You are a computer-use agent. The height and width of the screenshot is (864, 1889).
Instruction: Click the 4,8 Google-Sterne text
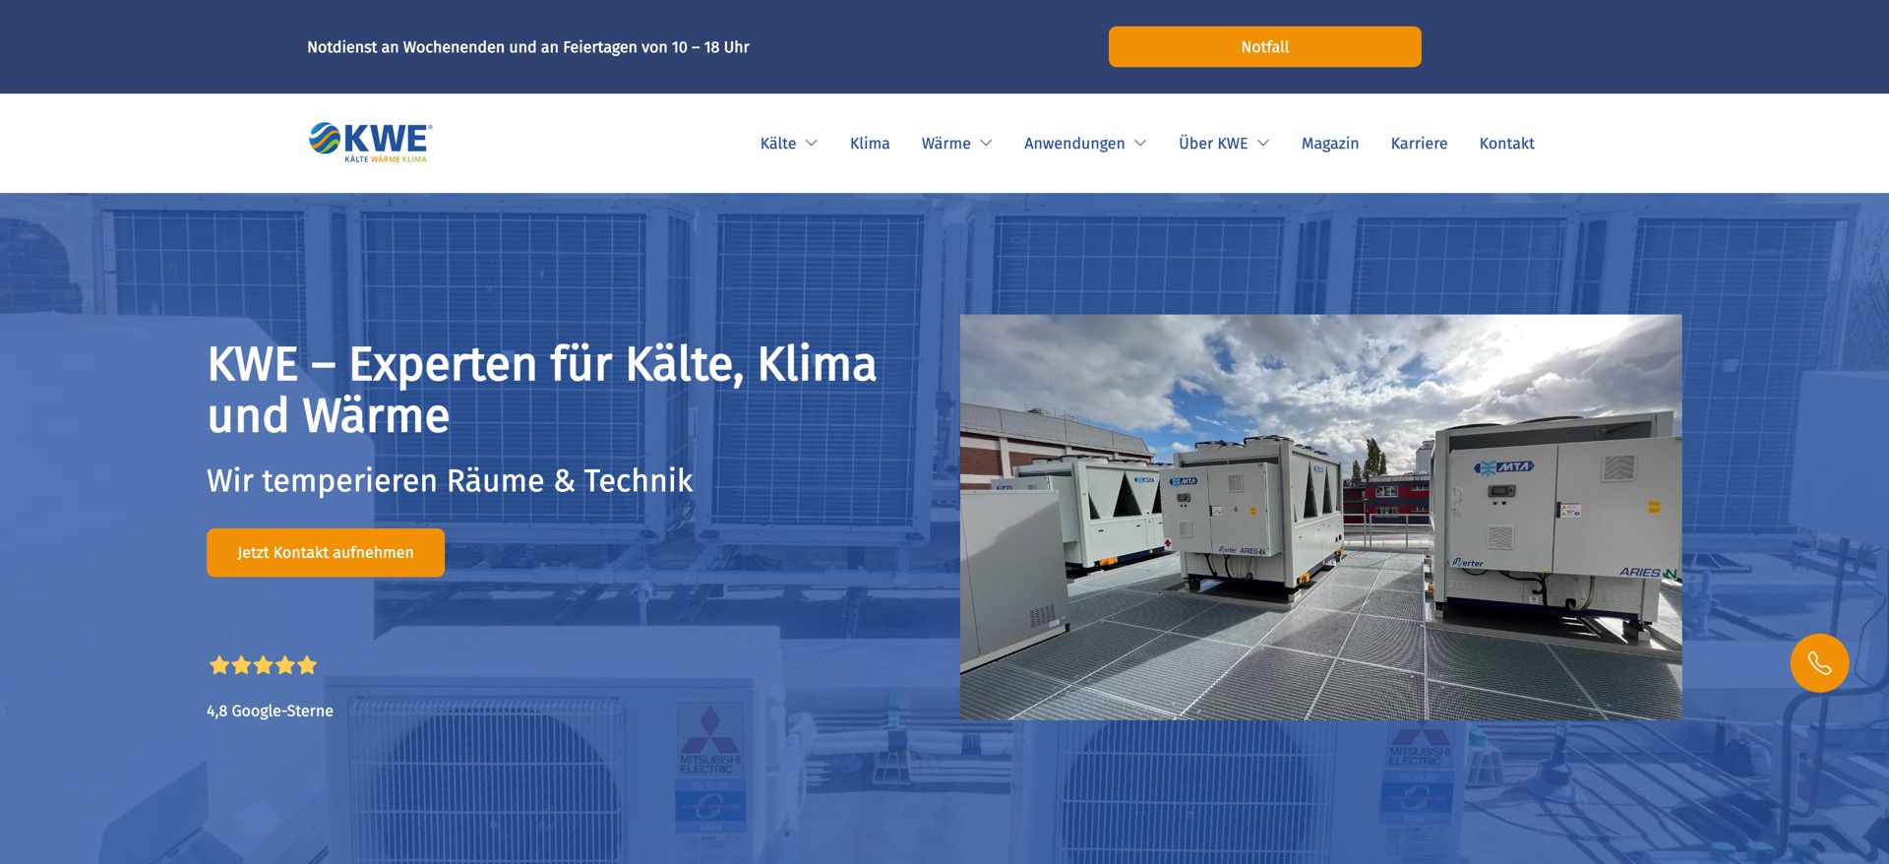tap(270, 710)
